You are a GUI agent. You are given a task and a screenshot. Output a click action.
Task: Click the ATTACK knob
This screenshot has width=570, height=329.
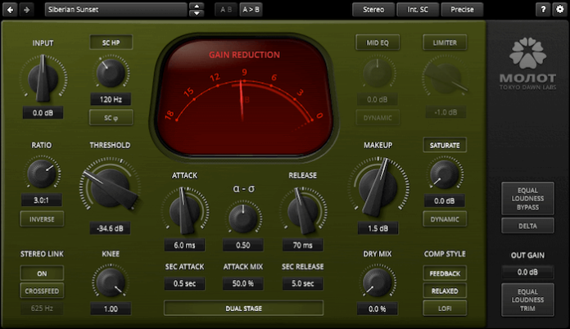tap(184, 211)
